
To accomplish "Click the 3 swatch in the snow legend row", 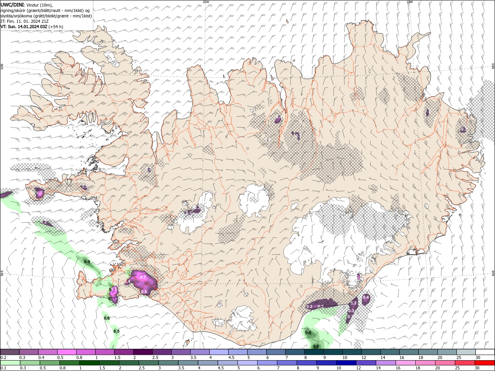I will click(181, 352).
